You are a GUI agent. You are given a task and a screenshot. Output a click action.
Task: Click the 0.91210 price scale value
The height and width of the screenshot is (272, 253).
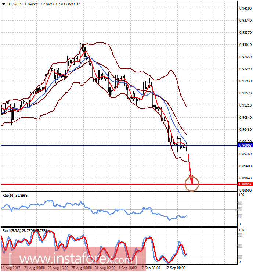tap(245, 105)
